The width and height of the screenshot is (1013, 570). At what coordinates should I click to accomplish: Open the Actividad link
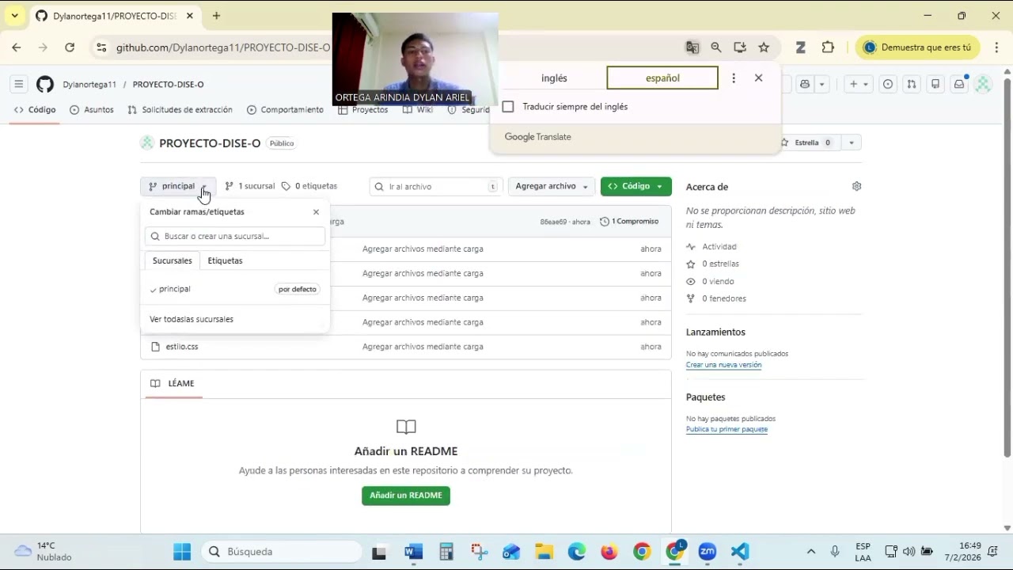click(719, 247)
